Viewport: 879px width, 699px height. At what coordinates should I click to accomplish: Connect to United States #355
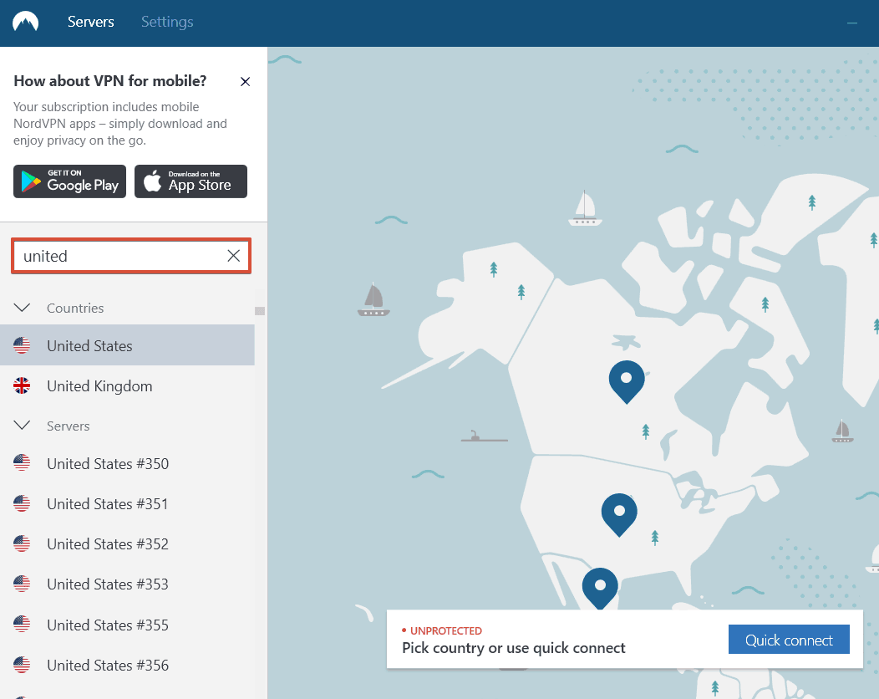(x=127, y=625)
